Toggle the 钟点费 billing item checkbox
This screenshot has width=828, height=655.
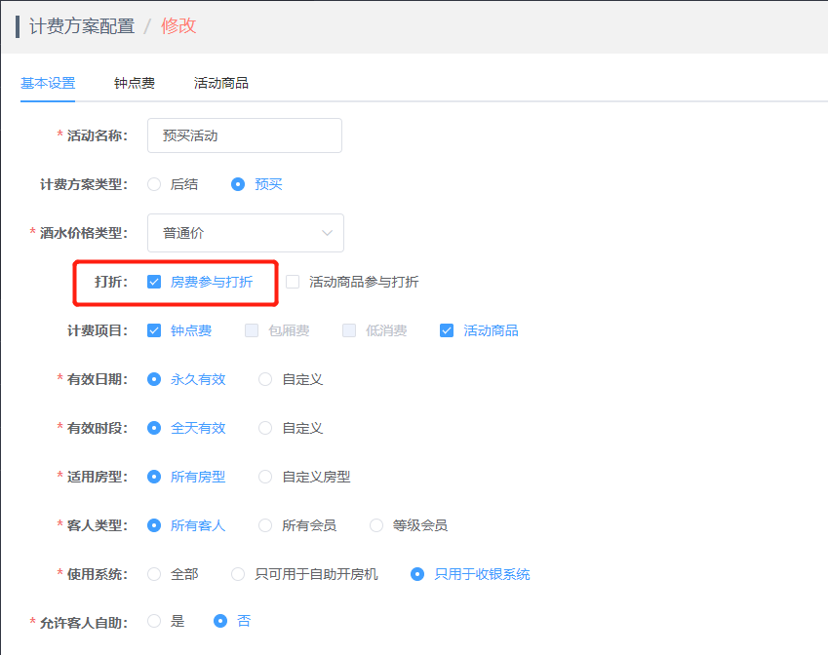click(154, 330)
